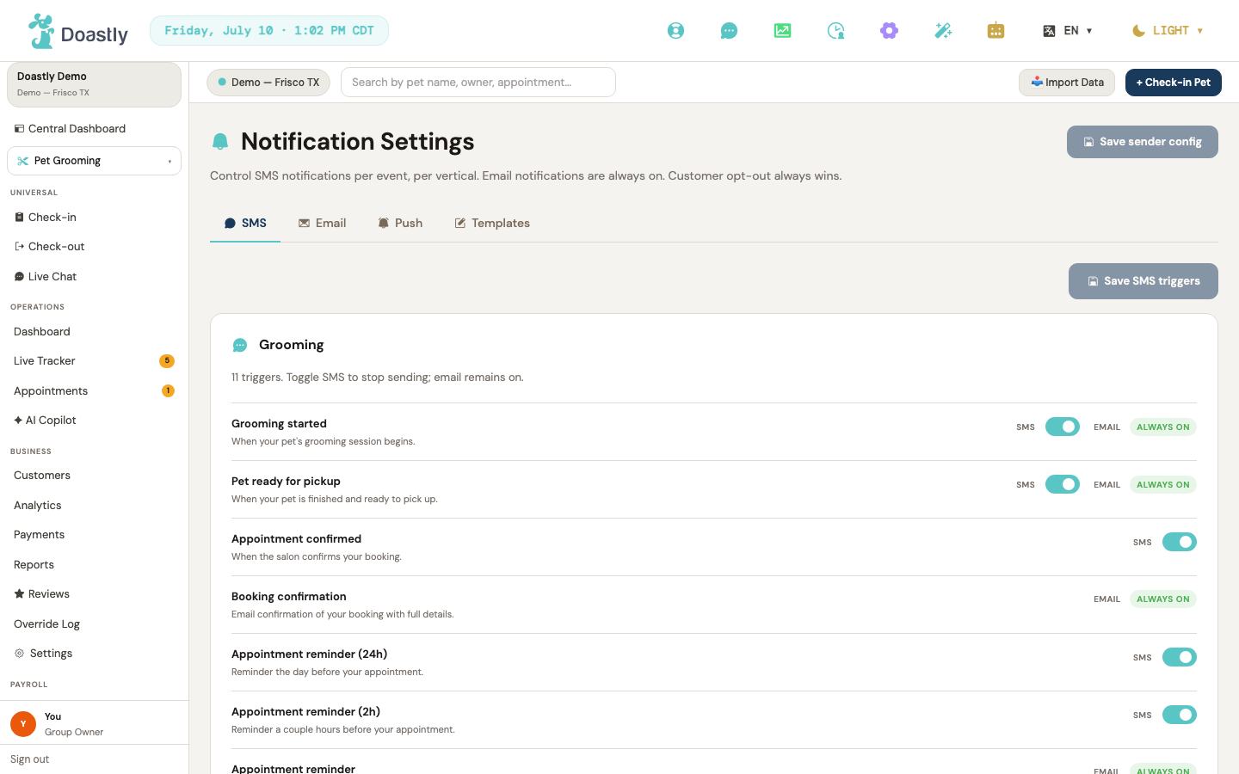Click the Import Data button
The image size is (1239, 774).
(1067, 83)
